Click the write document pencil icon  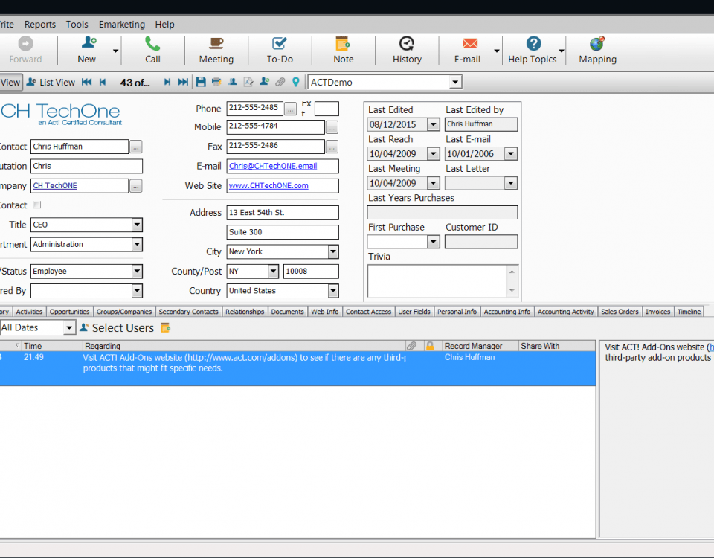coord(248,82)
